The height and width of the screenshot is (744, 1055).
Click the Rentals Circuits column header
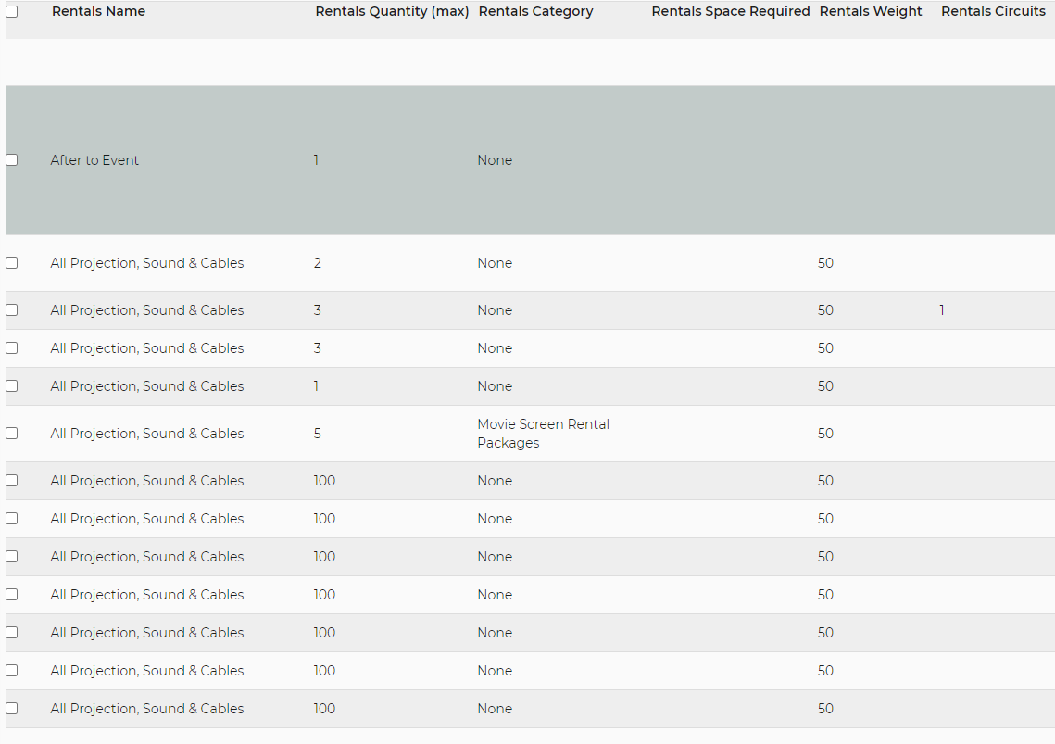point(993,12)
